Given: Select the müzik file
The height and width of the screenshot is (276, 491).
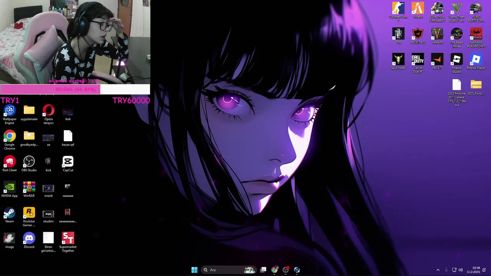Looking at the screenshot, I should (x=48, y=191).
